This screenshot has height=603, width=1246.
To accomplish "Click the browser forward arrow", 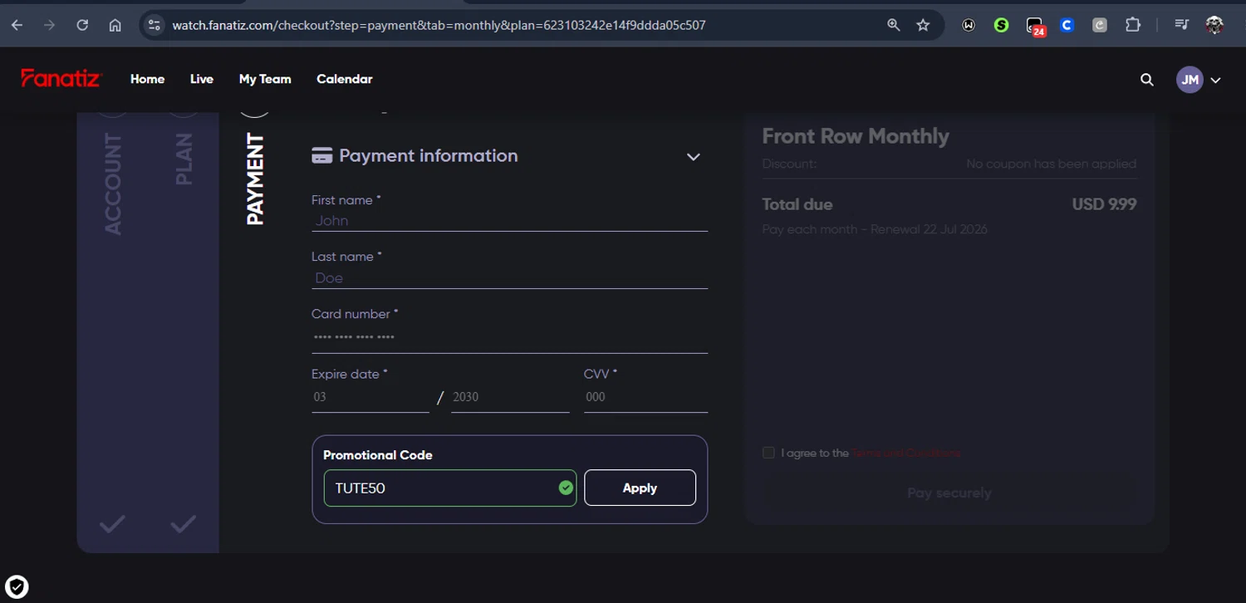I will [50, 25].
